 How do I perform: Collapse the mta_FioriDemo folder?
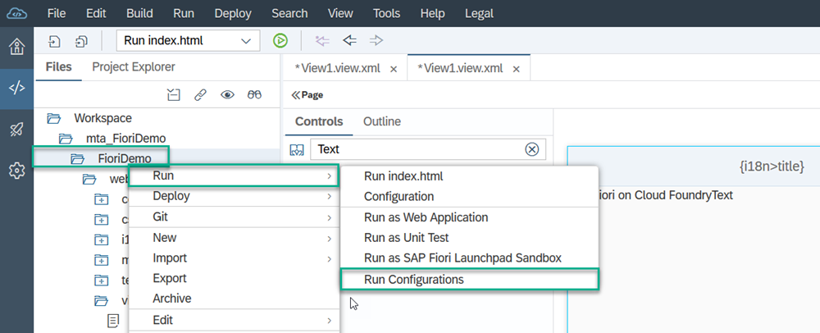tap(66, 139)
